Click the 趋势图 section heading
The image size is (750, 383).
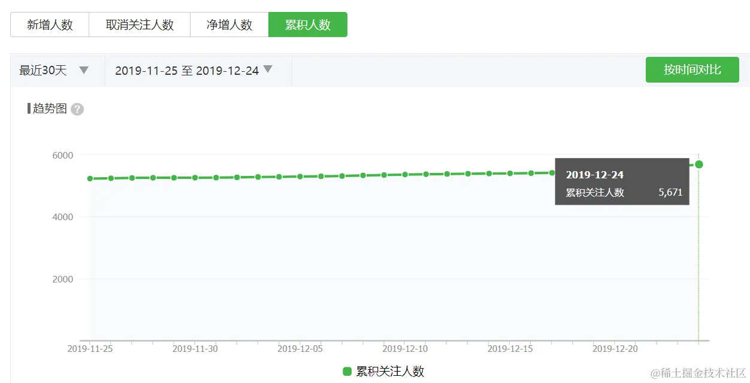coord(50,109)
